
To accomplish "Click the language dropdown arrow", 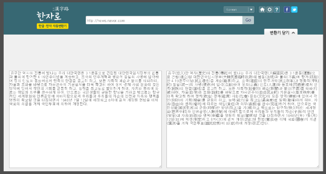I will pyautogui.click(x=251, y=10).
